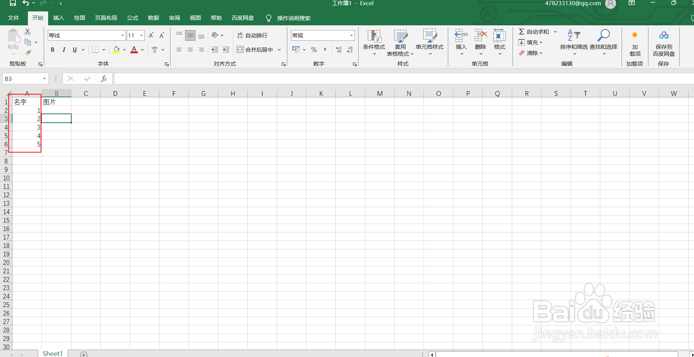Screen dimensions: 694x357
Task: Toggle middle vertical alignment
Action: [190, 35]
